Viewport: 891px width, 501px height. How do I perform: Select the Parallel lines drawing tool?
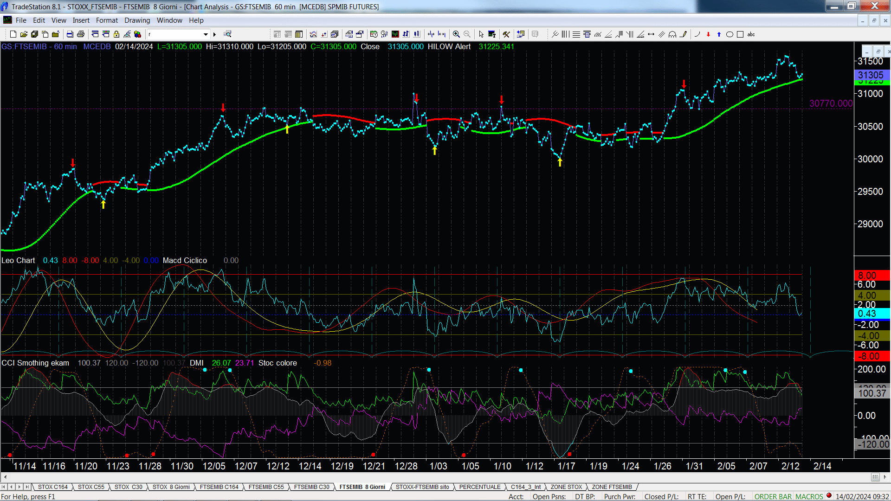click(662, 34)
